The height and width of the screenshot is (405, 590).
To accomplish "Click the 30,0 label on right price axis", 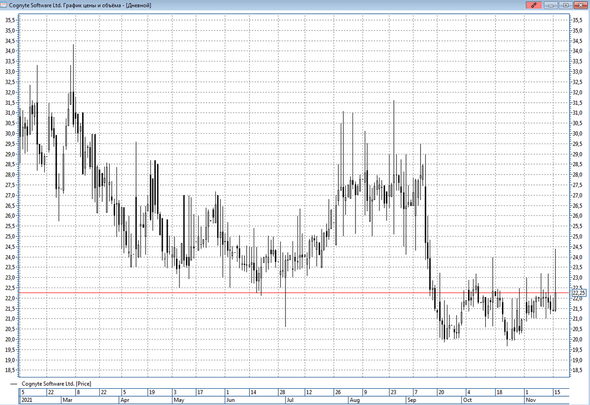I will [x=579, y=133].
